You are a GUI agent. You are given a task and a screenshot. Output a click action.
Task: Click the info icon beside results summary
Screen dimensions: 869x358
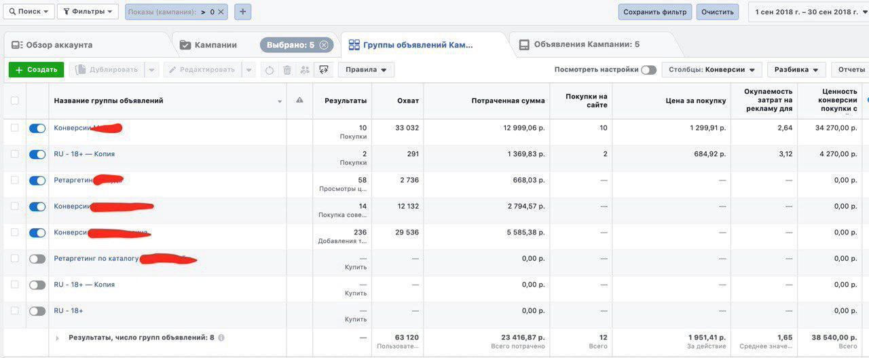pos(221,338)
